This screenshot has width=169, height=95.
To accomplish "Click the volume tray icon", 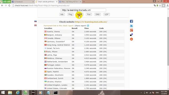I will click(147, 93).
